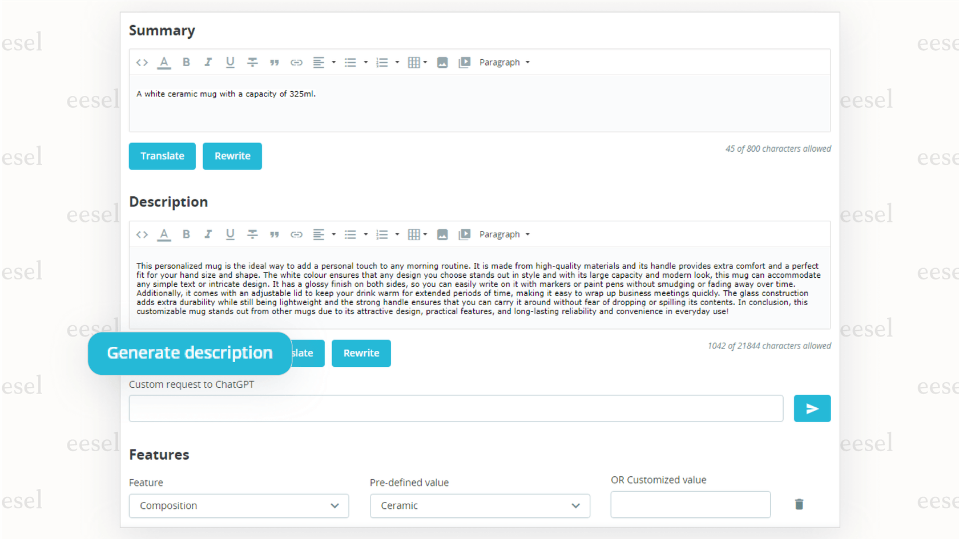
Task: Insert a hyperlink in the Summary editor
Action: pyautogui.click(x=296, y=62)
